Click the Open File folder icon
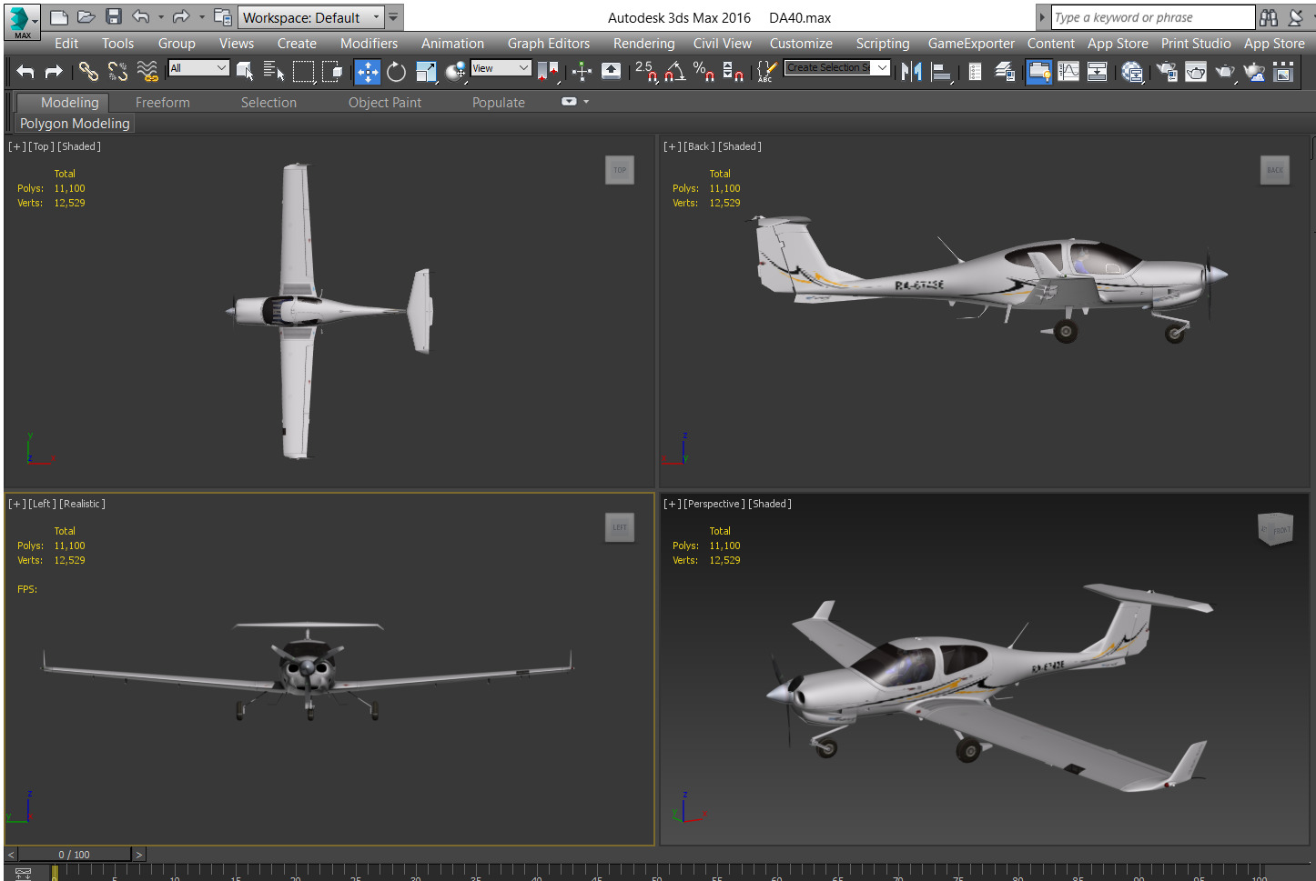 [86, 17]
